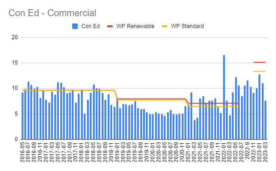Viewport: 276px width, 171px height.
Task: Click the x-axis label 2021-05
Action: point(200,152)
